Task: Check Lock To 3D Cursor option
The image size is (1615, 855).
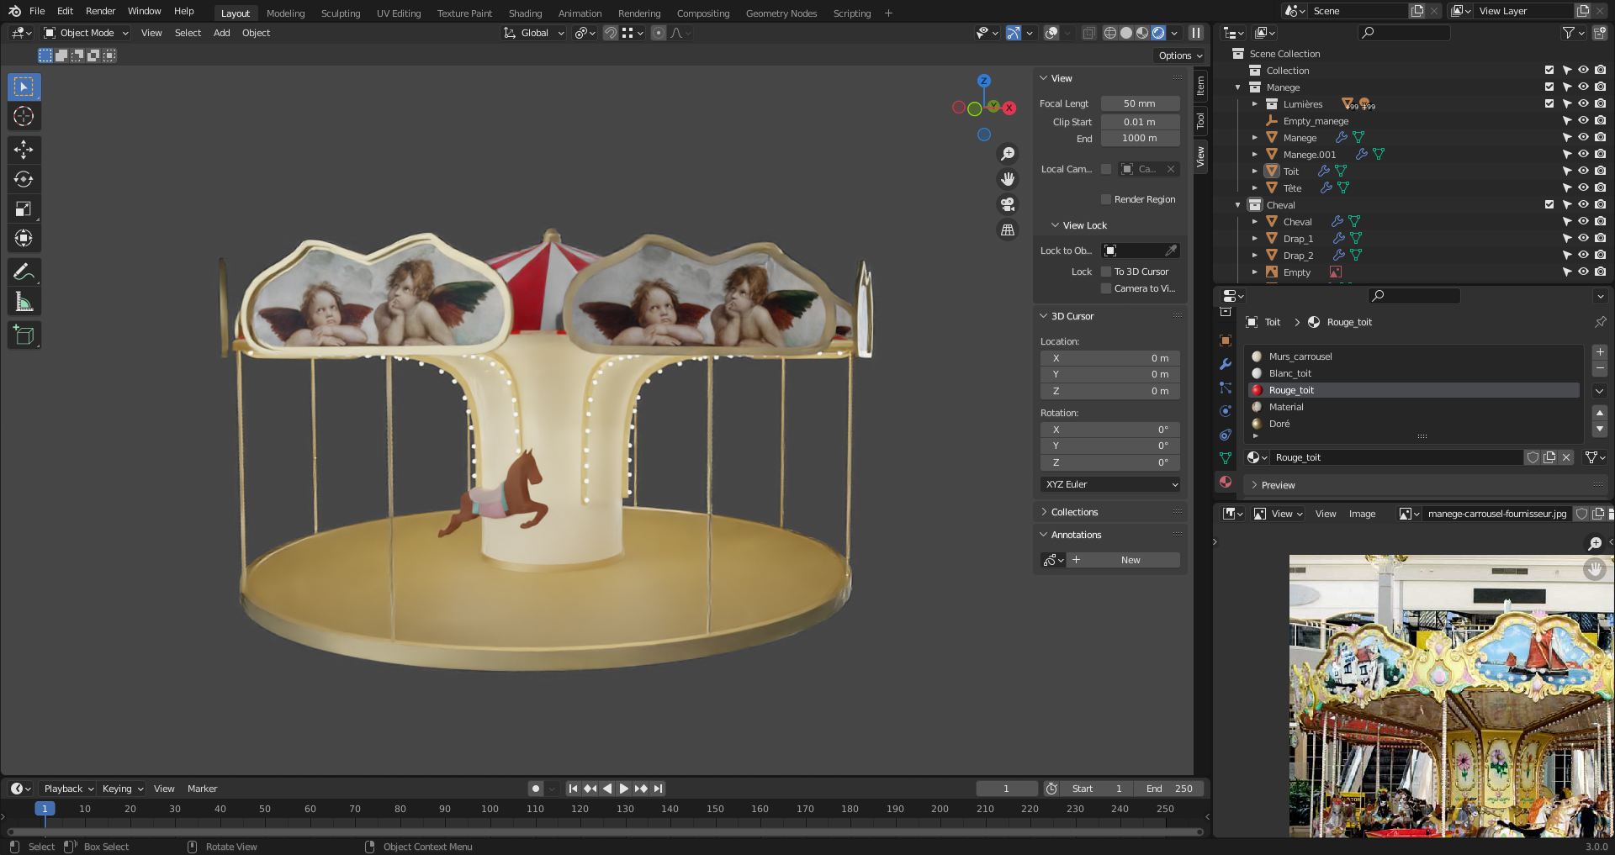Action: pyautogui.click(x=1106, y=272)
